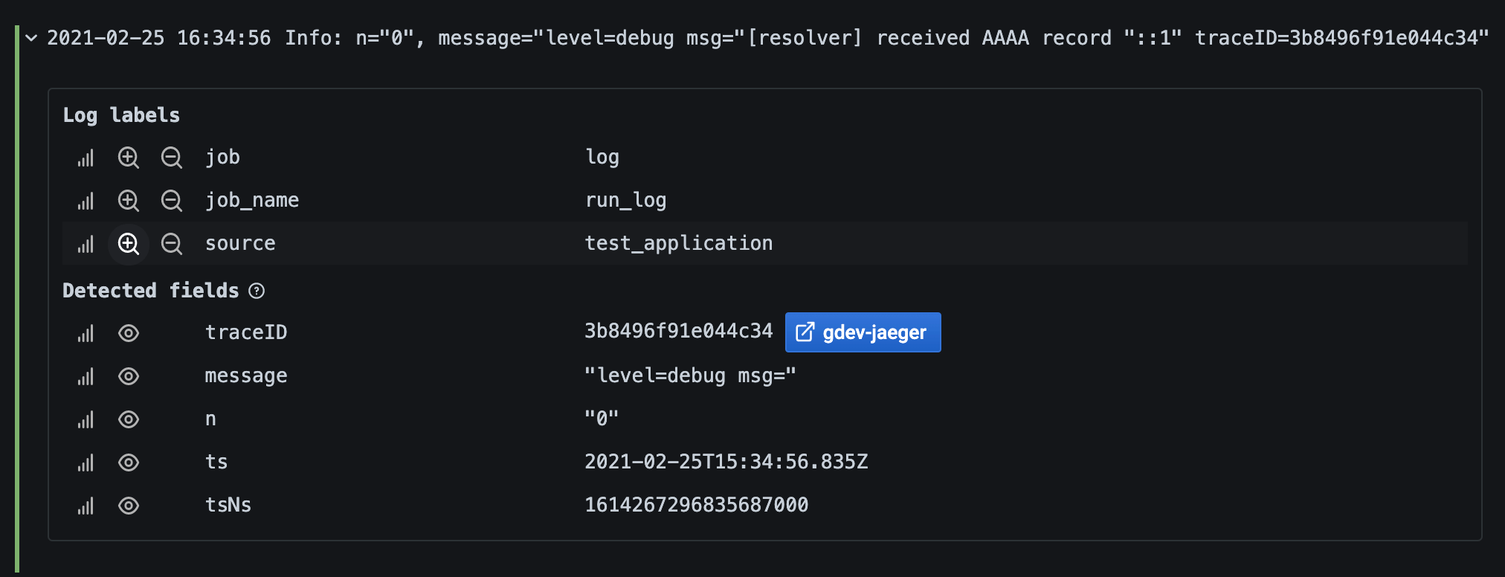The image size is (1505, 577).
Task: Show statistics for tsNs field
Action: [86, 506]
